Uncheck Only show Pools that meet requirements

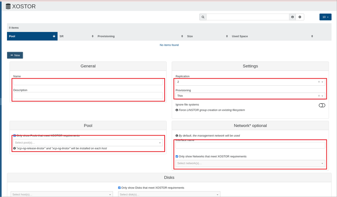(14, 136)
